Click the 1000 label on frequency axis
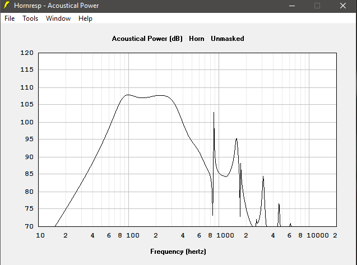The height and width of the screenshot is (265, 357). click(x=227, y=236)
